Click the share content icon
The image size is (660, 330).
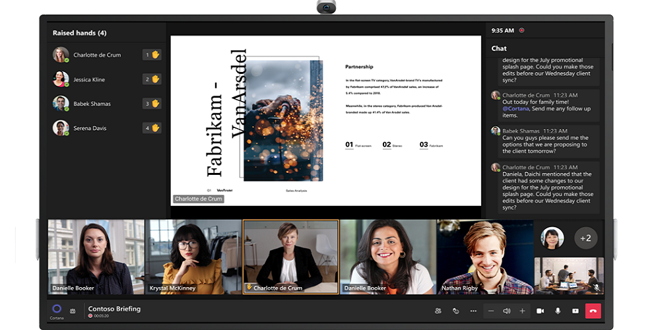tap(575, 311)
